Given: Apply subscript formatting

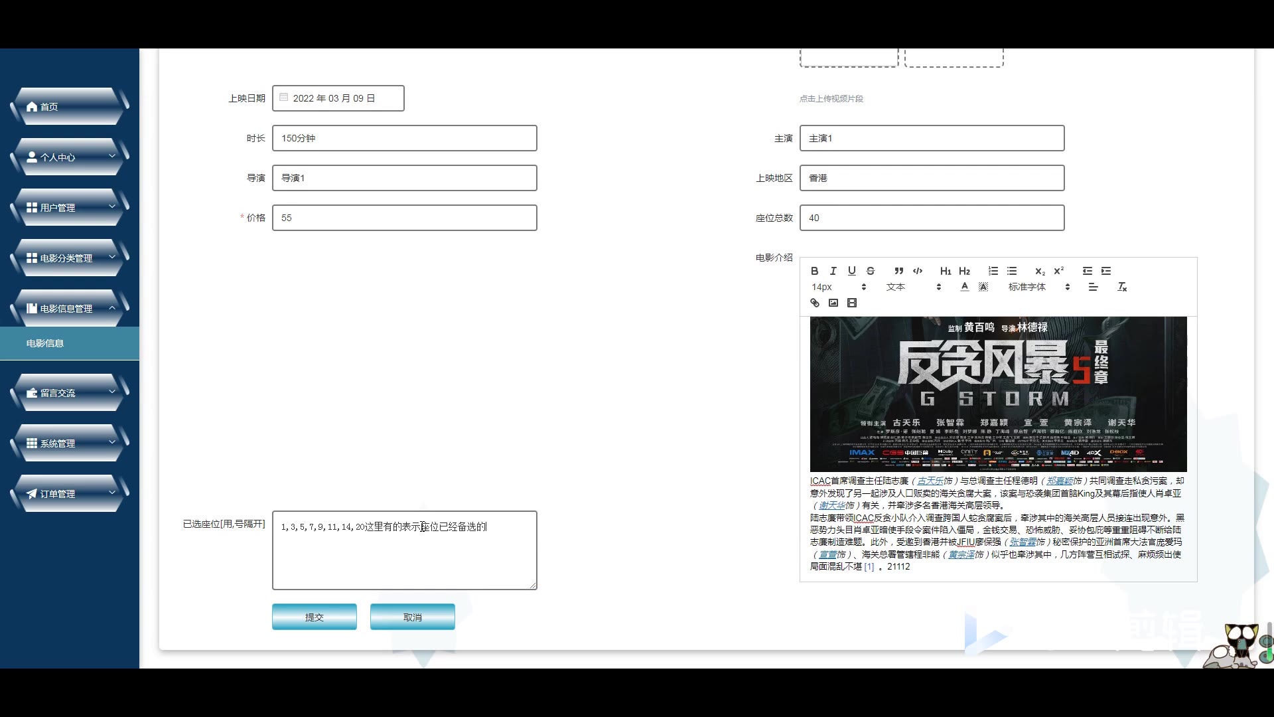Looking at the screenshot, I should point(1040,271).
